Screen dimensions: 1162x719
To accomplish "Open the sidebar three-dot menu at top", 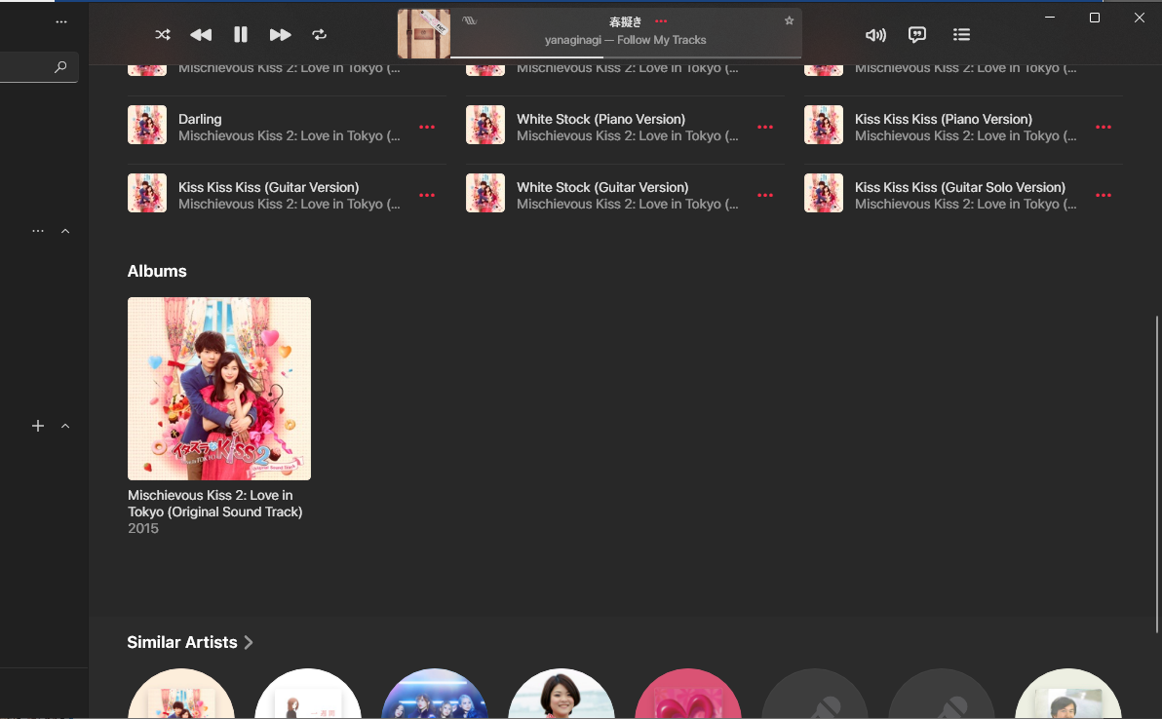I will click(x=61, y=21).
